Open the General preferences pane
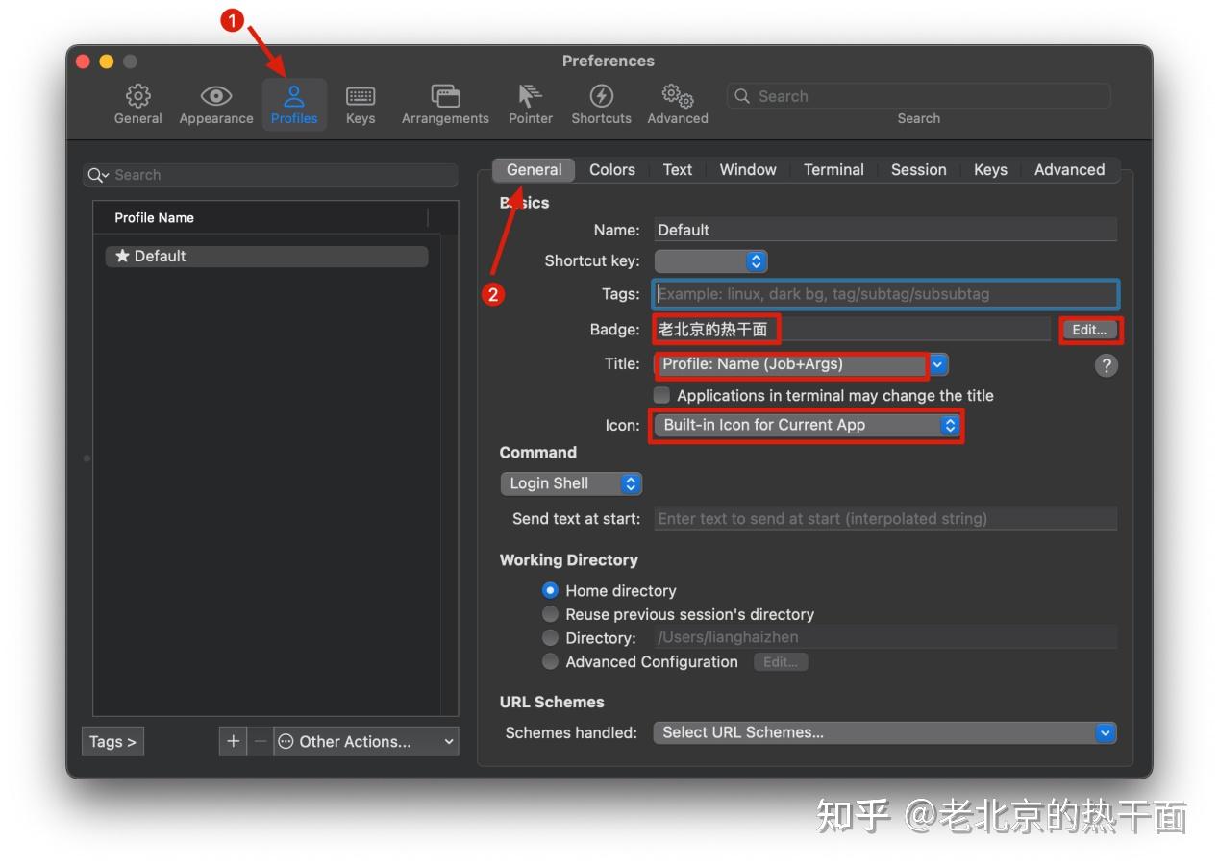Viewport: 1219px width, 866px height. tap(137, 103)
